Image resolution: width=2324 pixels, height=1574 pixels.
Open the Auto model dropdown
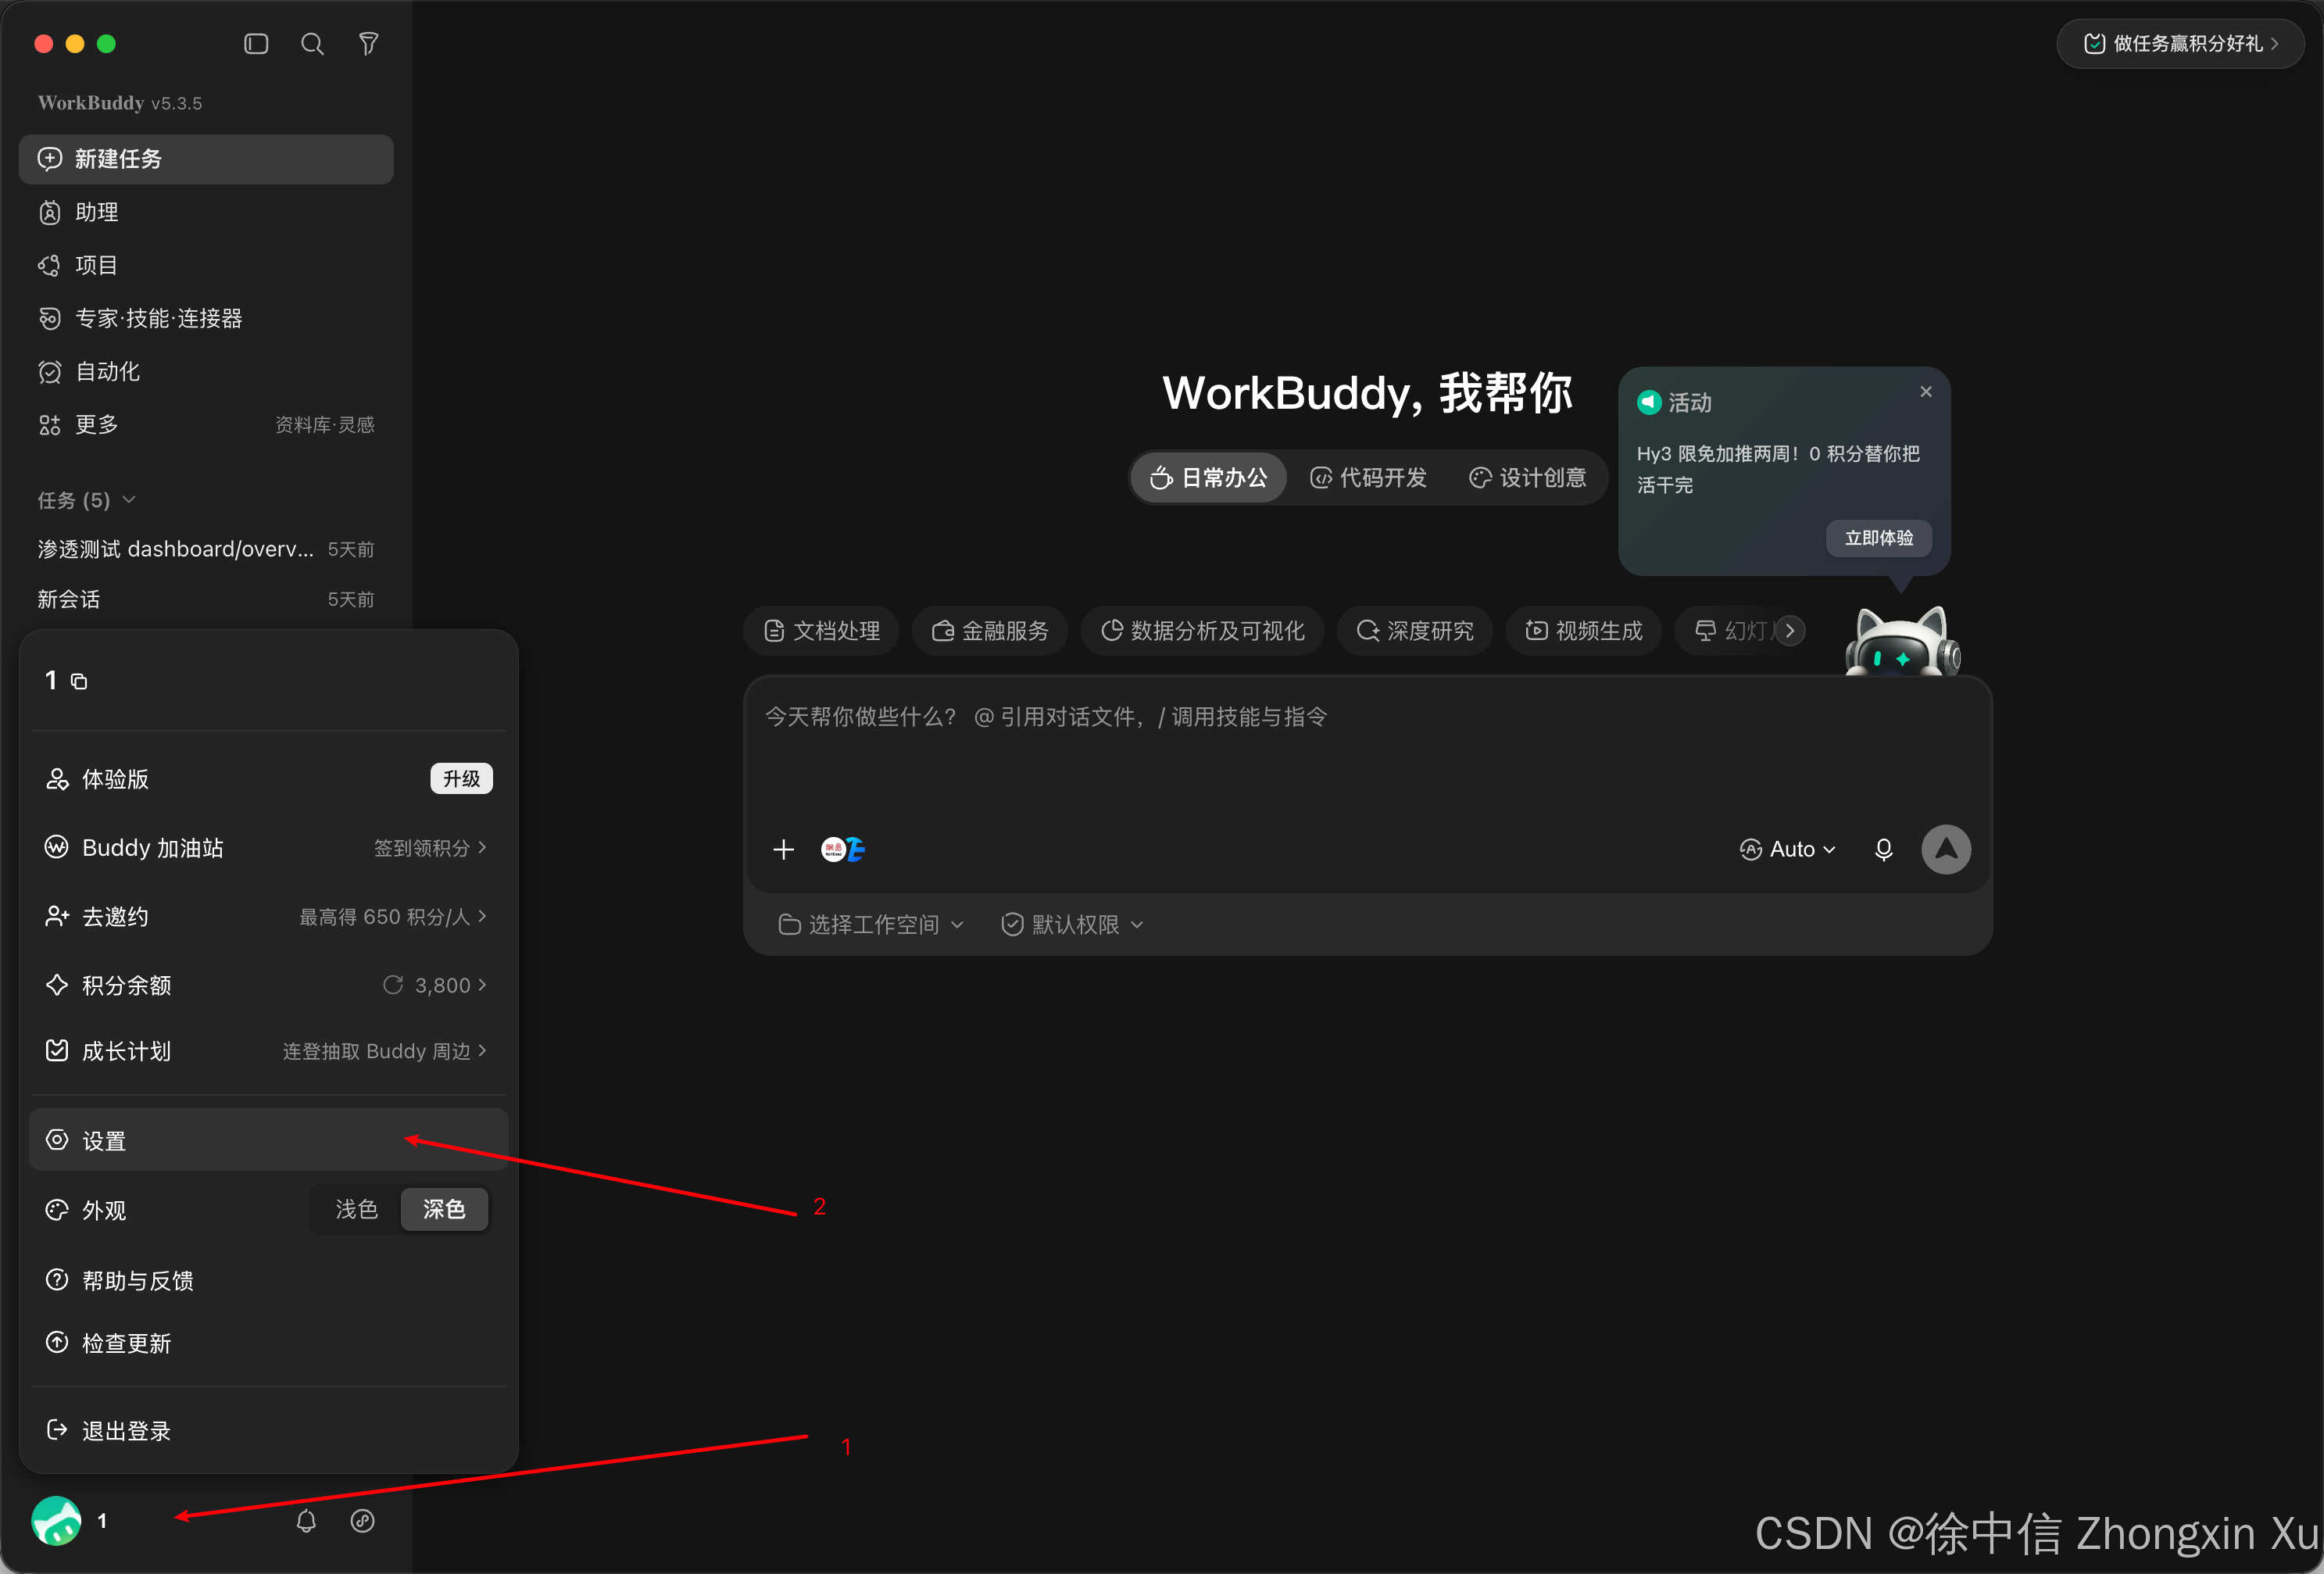1788,850
